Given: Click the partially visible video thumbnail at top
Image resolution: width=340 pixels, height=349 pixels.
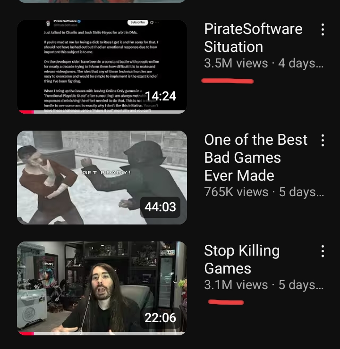Looking at the screenshot, I should point(102,1).
